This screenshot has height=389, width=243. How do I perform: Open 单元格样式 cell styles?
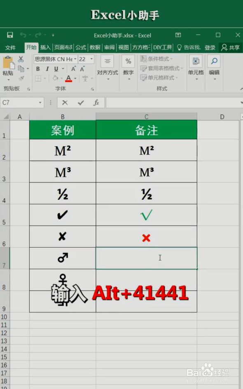pyautogui.click(x=159, y=78)
